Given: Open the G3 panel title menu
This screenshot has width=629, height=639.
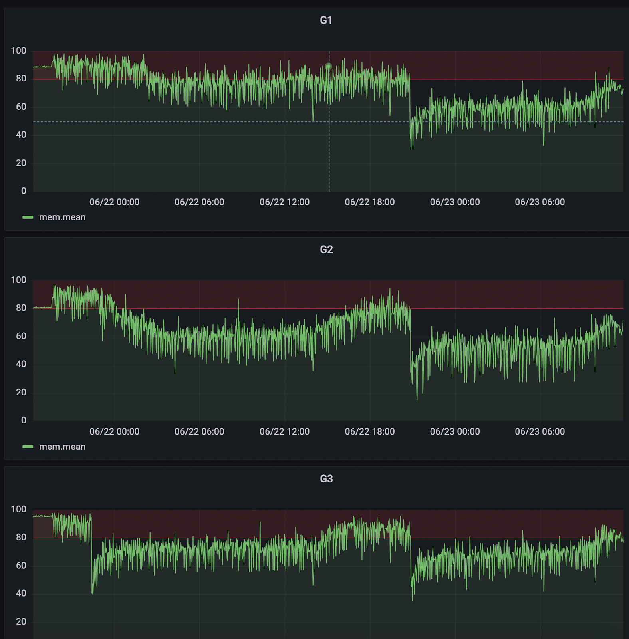Looking at the screenshot, I should pyautogui.click(x=326, y=479).
